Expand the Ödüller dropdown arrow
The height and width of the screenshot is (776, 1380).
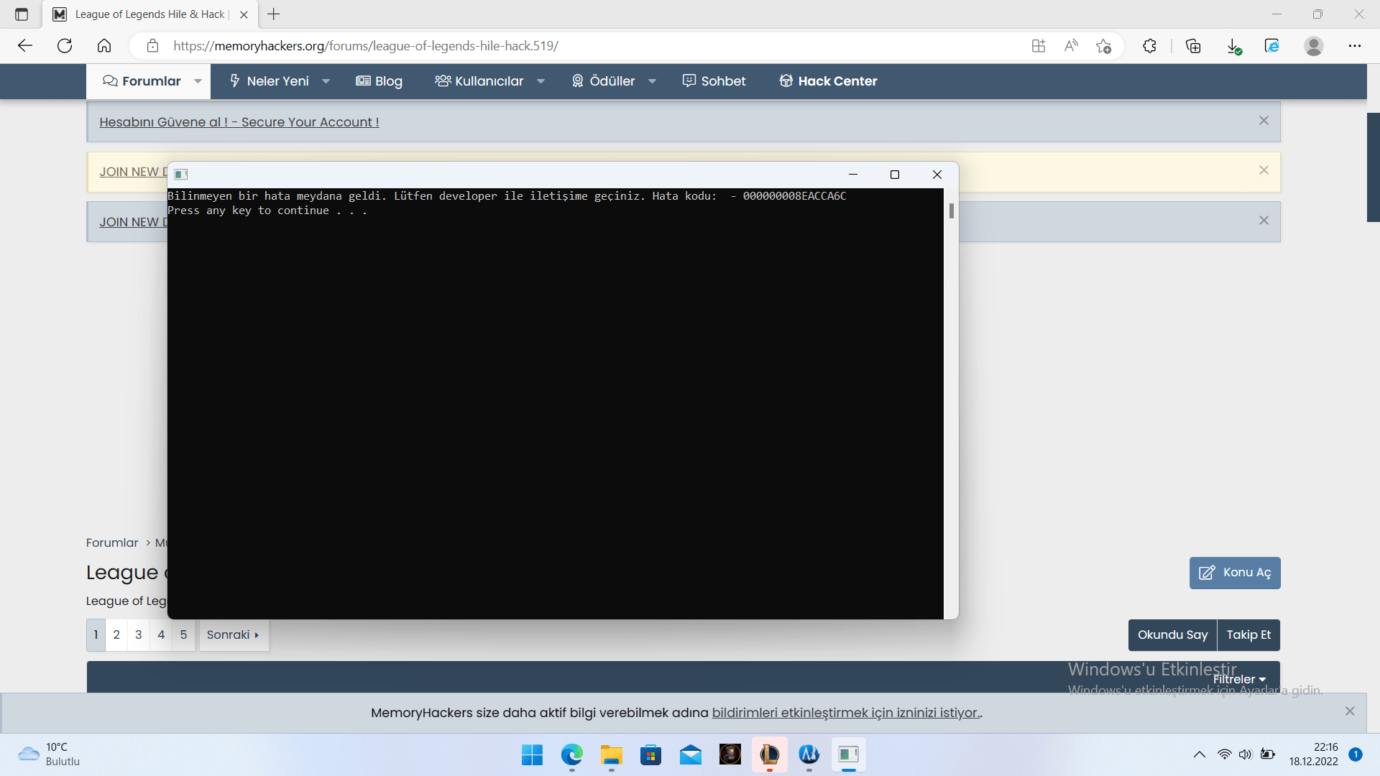(653, 81)
